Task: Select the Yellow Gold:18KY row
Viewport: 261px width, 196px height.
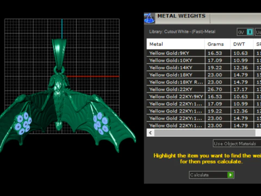Action: click(x=204, y=75)
